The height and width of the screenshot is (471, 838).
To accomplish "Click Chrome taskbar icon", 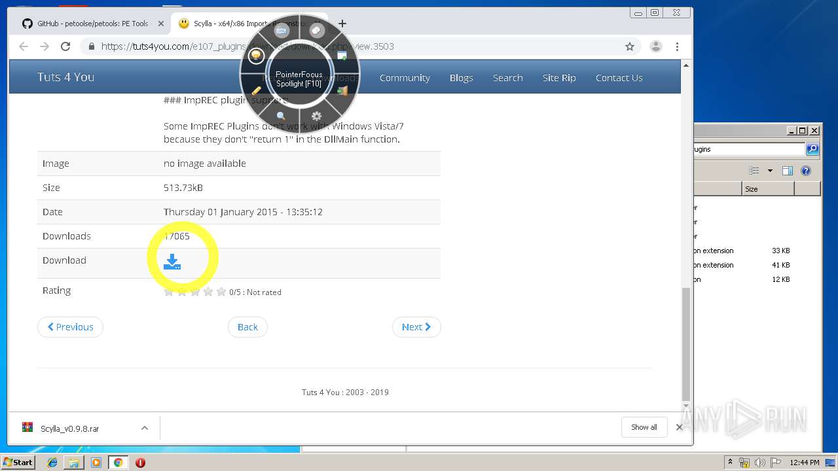I will click(x=118, y=462).
